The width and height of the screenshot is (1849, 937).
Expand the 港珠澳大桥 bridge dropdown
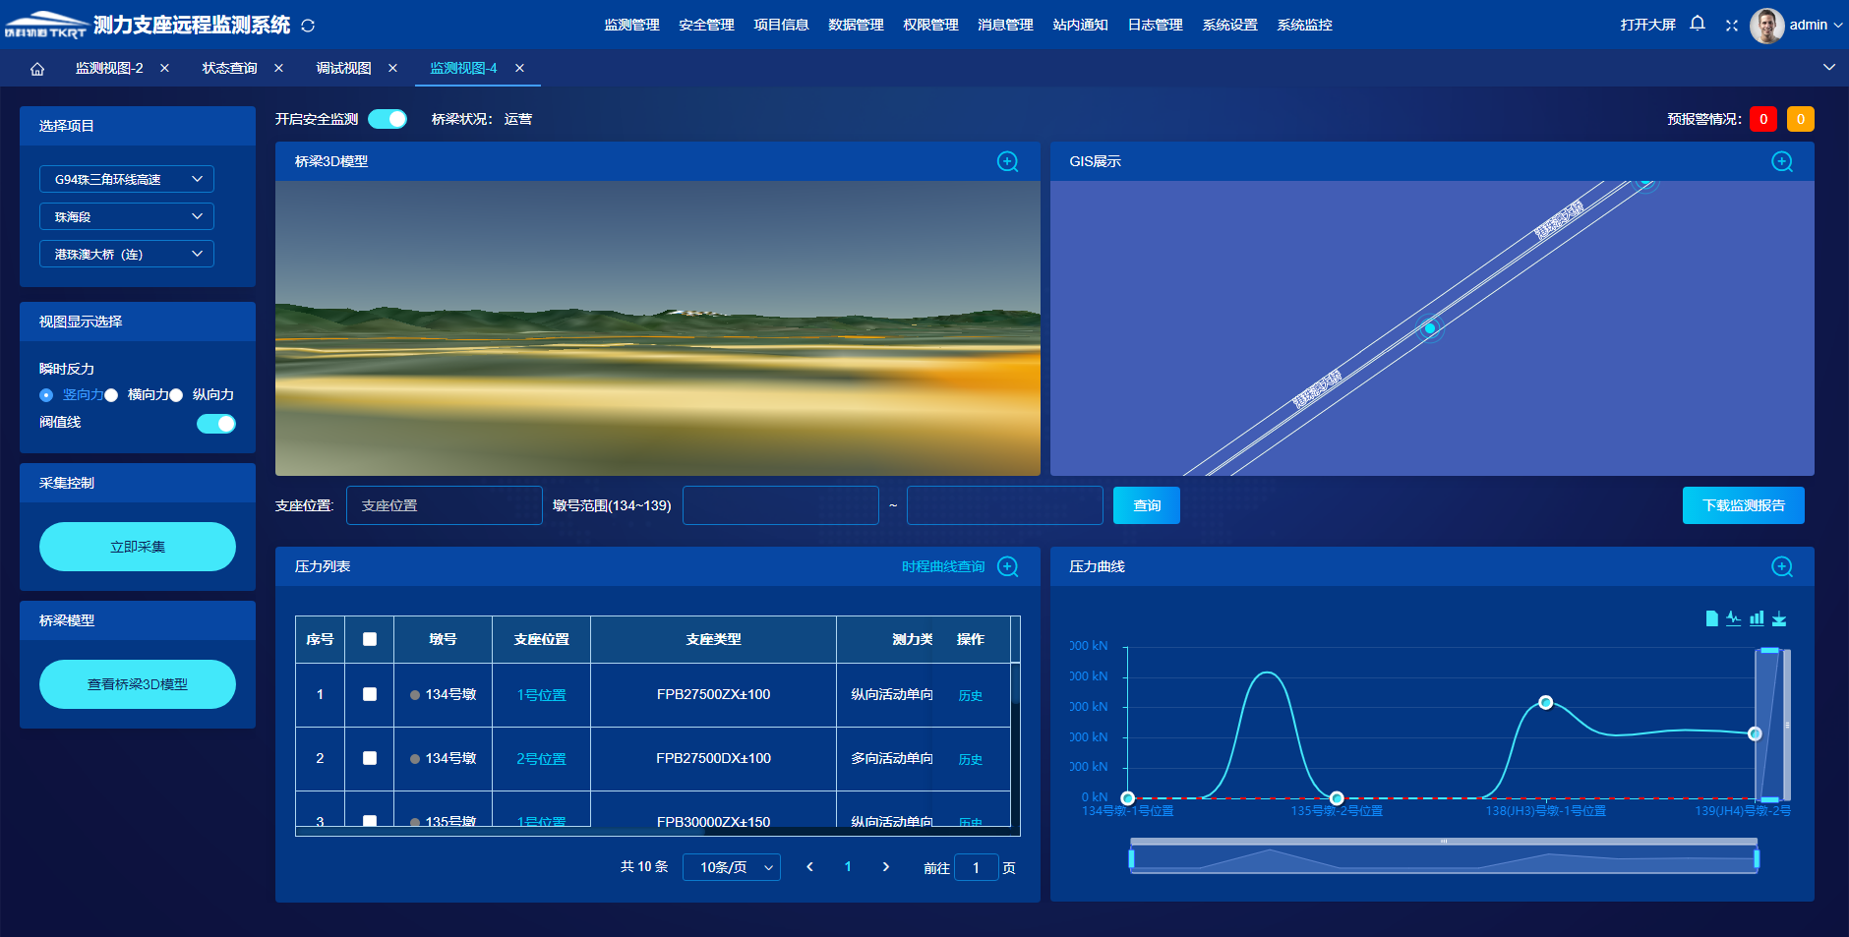(x=127, y=254)
